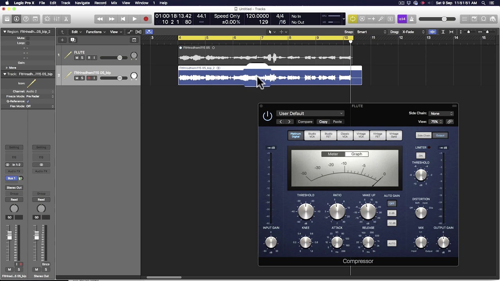Viewport: 500px width, 281px height.
Task: Mute the FLUTE track
Action: tap(77, 58)
